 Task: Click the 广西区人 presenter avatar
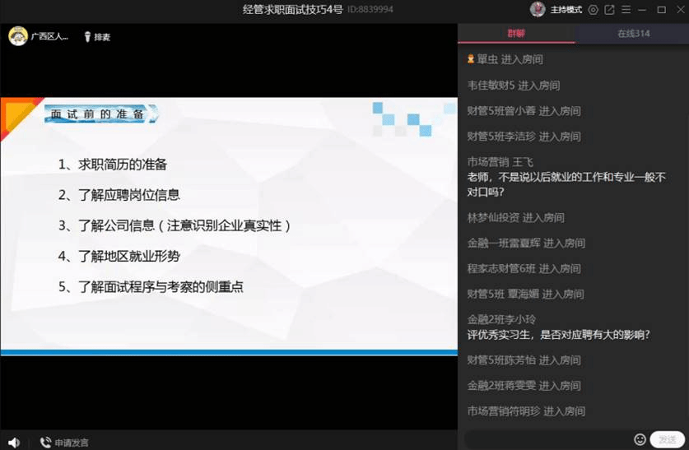17,37
